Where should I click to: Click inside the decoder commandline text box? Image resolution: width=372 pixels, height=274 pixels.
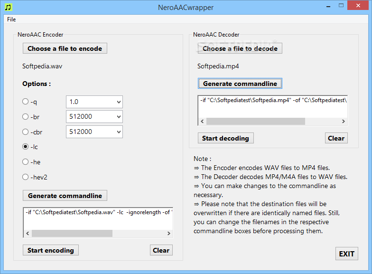pyautogui.click(x=273, y=107)
